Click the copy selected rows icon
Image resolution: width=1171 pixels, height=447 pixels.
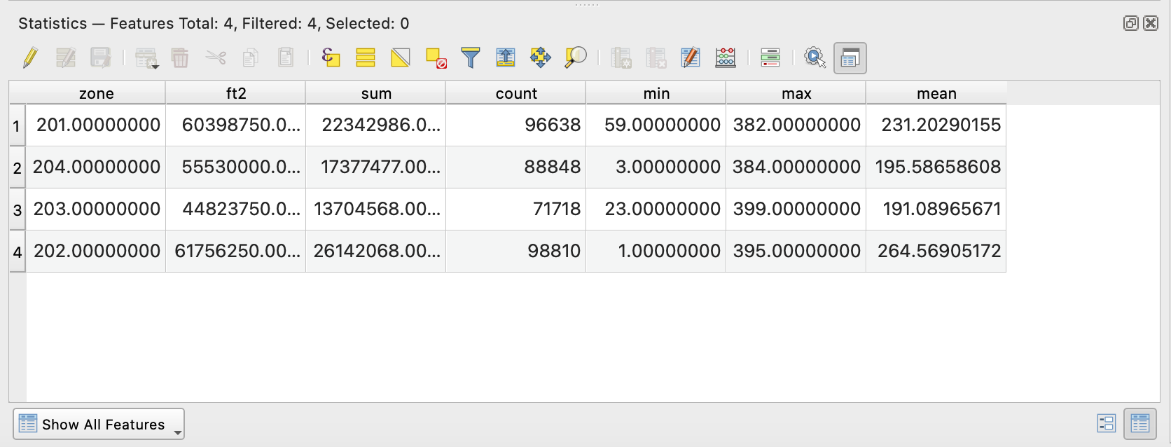pyautogui.click(x=251, y=57)
